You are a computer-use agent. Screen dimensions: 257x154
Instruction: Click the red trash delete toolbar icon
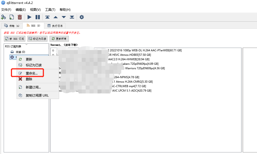pyautogui.click(x=20, y=17)
